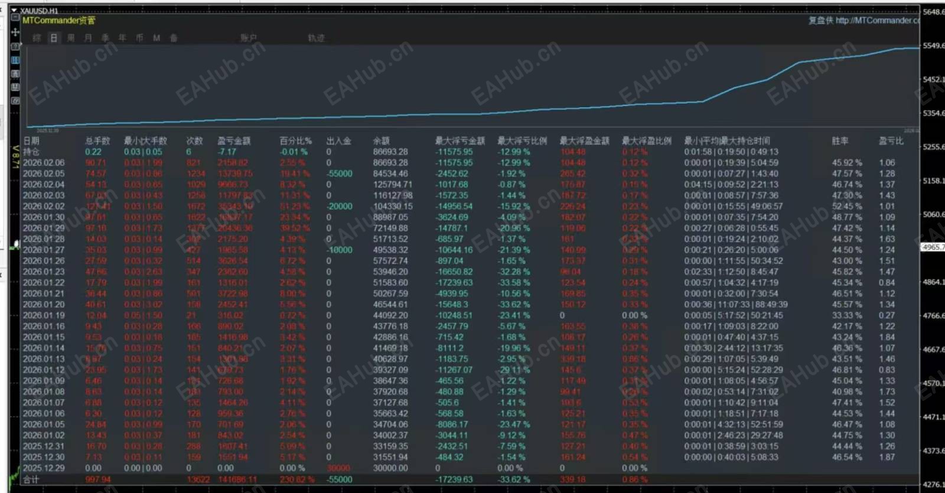This screenshot has width=945, height=493.
Task: Switch to the 年 yearly tab
Action: click(x=122, y=38)
